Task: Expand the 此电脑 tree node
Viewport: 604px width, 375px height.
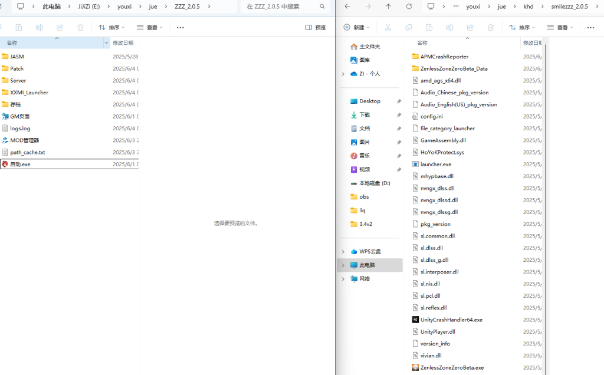Action: point(343,265)
